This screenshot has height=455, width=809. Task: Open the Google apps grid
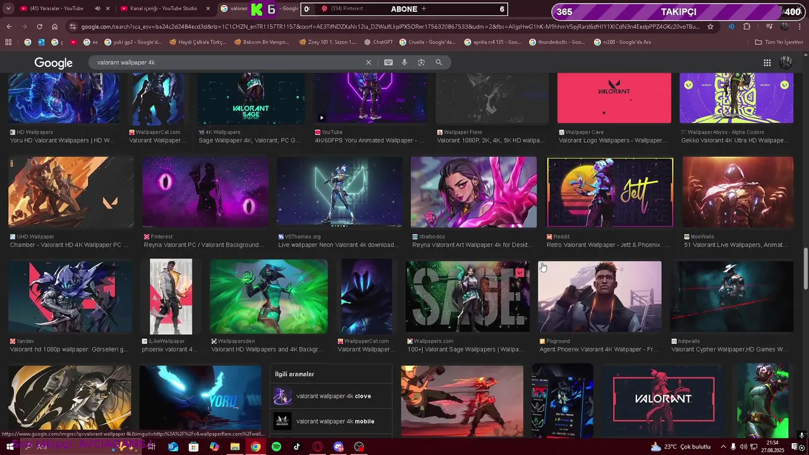pos(767,63)
